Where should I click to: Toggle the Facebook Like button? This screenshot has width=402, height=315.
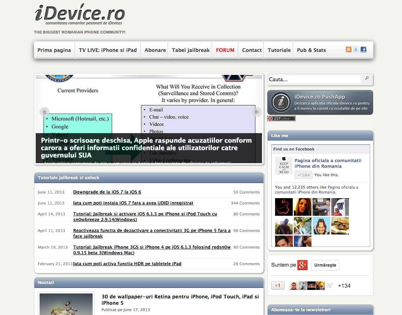[304, 175]
